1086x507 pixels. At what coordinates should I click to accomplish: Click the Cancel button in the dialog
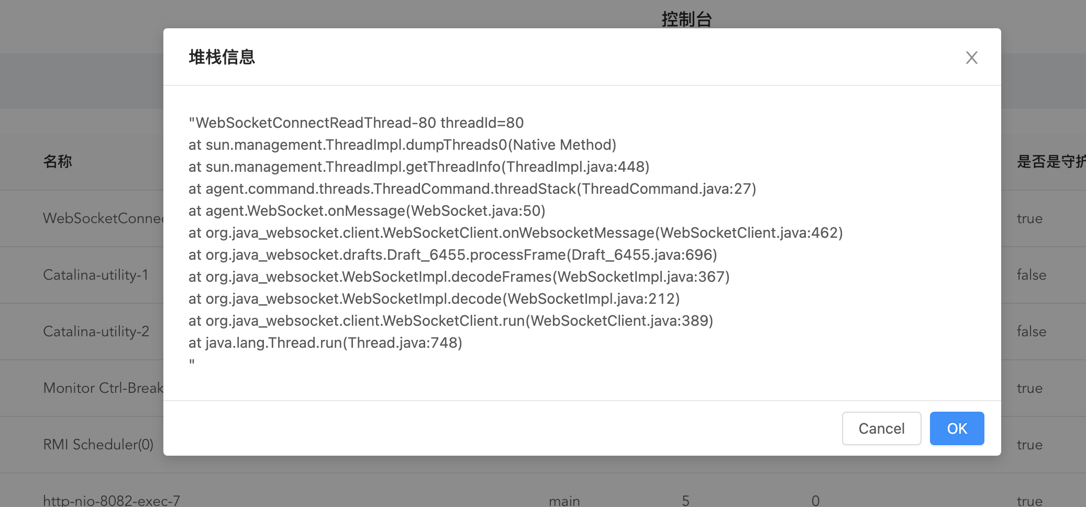point(881,428)
